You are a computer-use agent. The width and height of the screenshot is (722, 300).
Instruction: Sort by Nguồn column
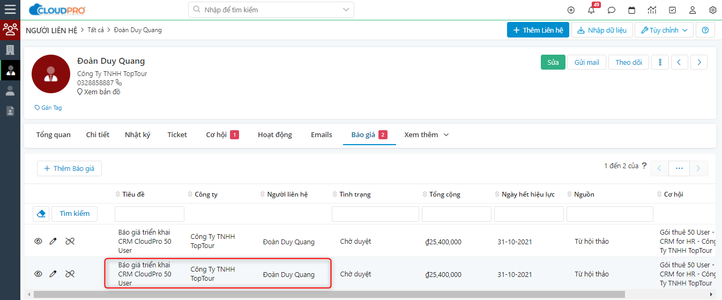tap(580, 194)
